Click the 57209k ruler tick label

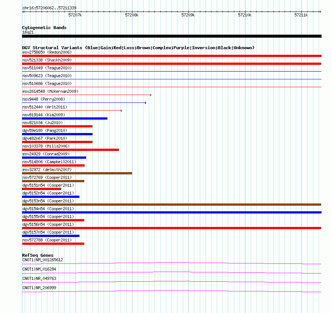point(188,15)
